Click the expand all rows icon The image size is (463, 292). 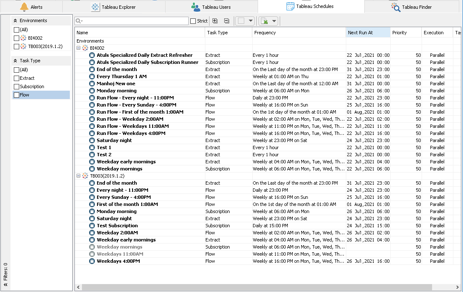[x=215, y=20]
